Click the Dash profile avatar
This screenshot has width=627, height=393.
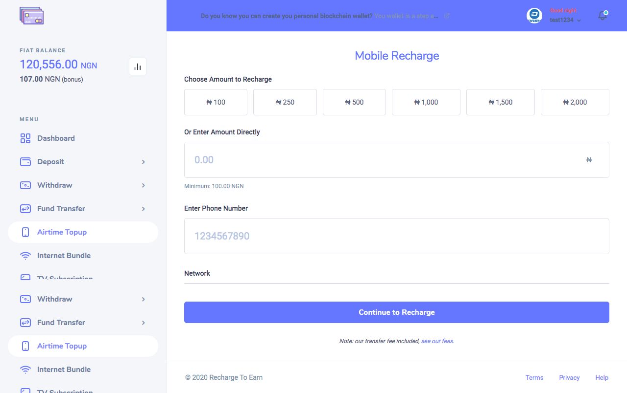click(x=534, y=16)
